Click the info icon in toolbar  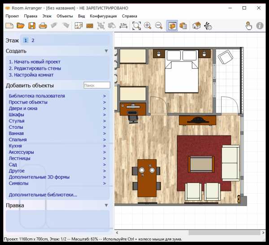click(260, 26)
